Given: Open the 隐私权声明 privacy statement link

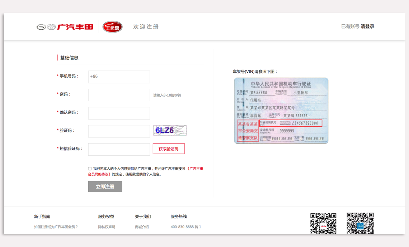Looking at the screenshot, I should coord(107,227).
